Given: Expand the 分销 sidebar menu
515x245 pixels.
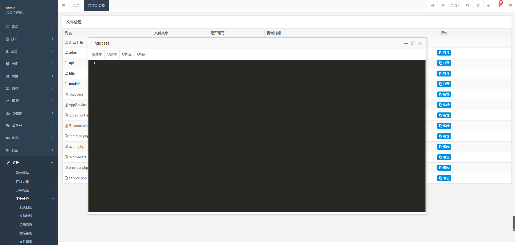Looking at the screenshot, I should pyautogui.click(x=29, y=64).
